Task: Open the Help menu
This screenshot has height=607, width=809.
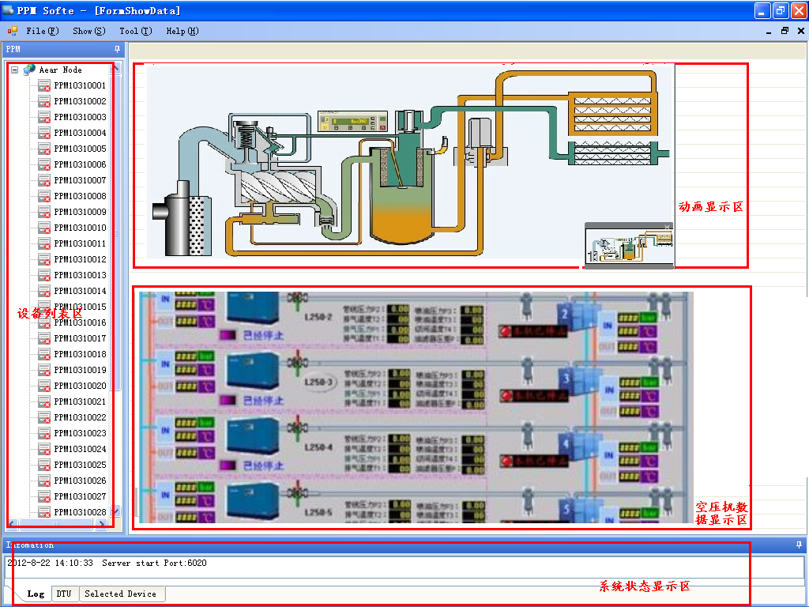Action: pyautogui.click(x=182, y=31)
